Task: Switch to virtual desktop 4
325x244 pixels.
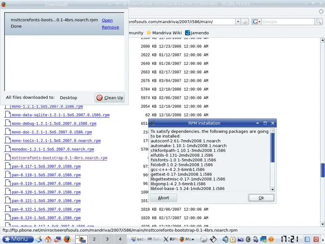Action: click(120, 239)
